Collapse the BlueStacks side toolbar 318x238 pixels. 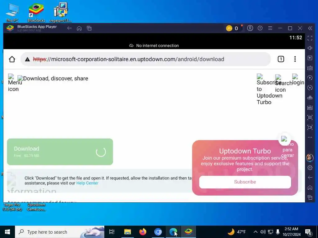pos(310,28)
